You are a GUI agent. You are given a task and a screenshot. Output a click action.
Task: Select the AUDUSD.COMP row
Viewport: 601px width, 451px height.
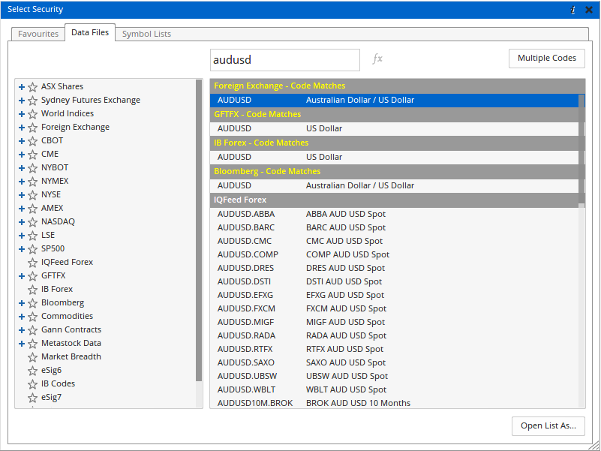(x=395, y=254)
